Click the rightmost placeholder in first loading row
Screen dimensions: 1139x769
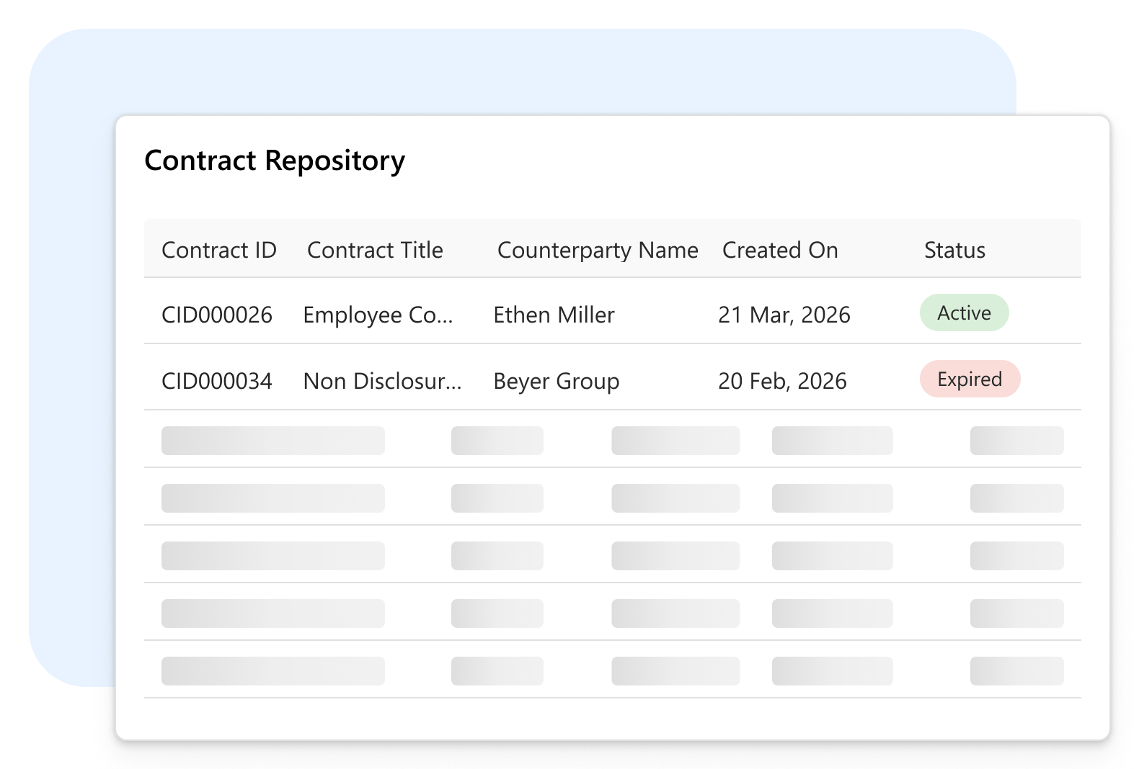[1016, 441]
